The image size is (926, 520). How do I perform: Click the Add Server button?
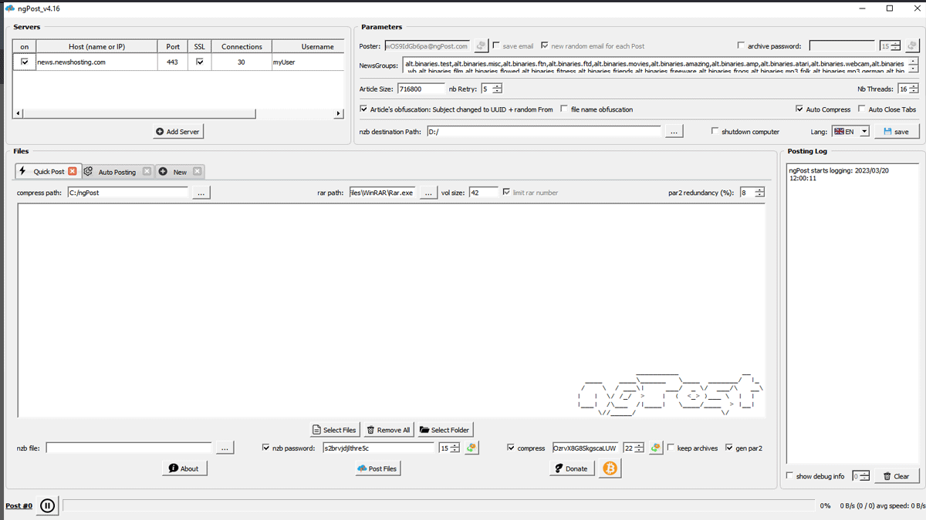point(177,132)
